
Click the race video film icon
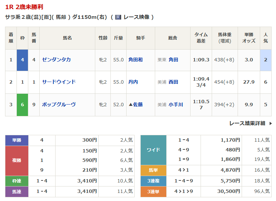(118, 17)
